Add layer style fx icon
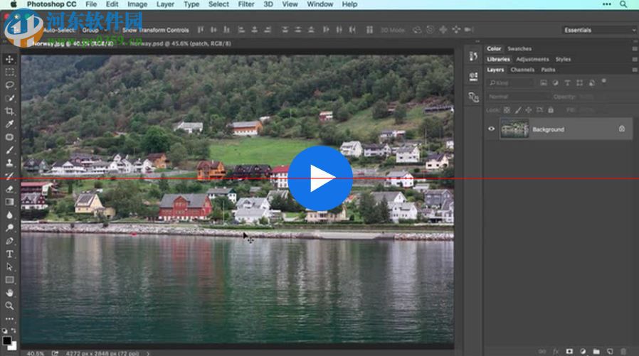The width and height of the screenshot is (639, 356). point(556,351)
